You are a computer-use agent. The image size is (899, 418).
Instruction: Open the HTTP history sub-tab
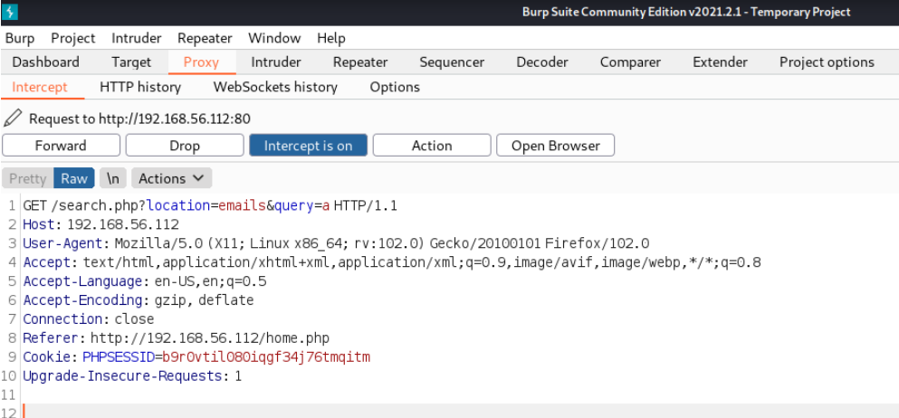click(x=140, y=87)
